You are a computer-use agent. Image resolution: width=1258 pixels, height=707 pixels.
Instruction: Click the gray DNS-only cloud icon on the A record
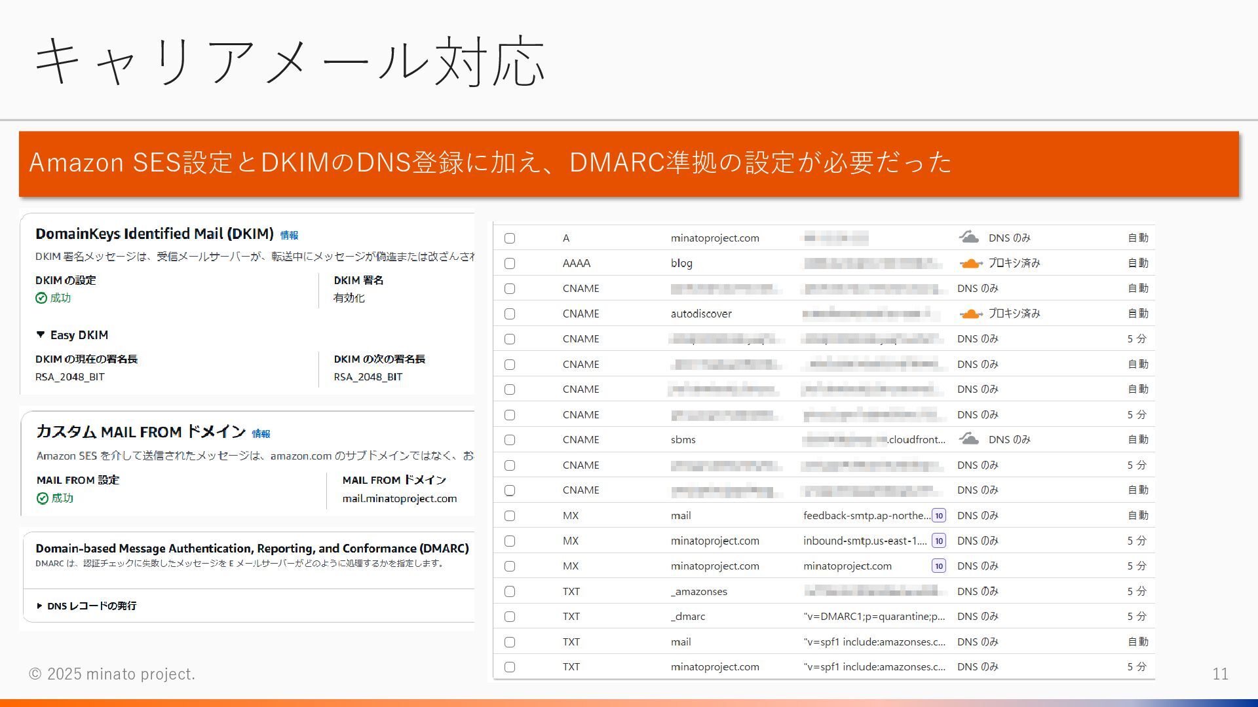click(968, 237)
